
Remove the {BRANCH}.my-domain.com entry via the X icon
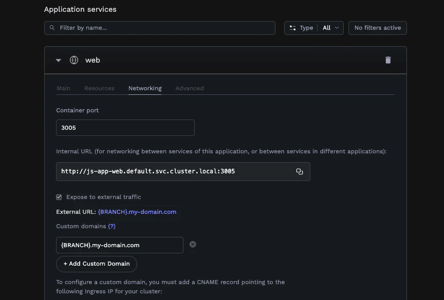coord(193,244)
